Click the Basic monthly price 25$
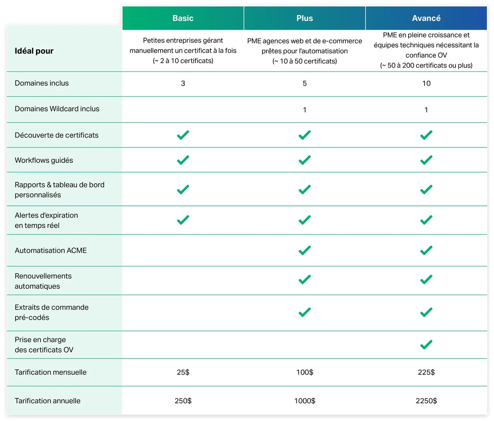494x423 pixels. pyautogui.click(x=183, y=372)
